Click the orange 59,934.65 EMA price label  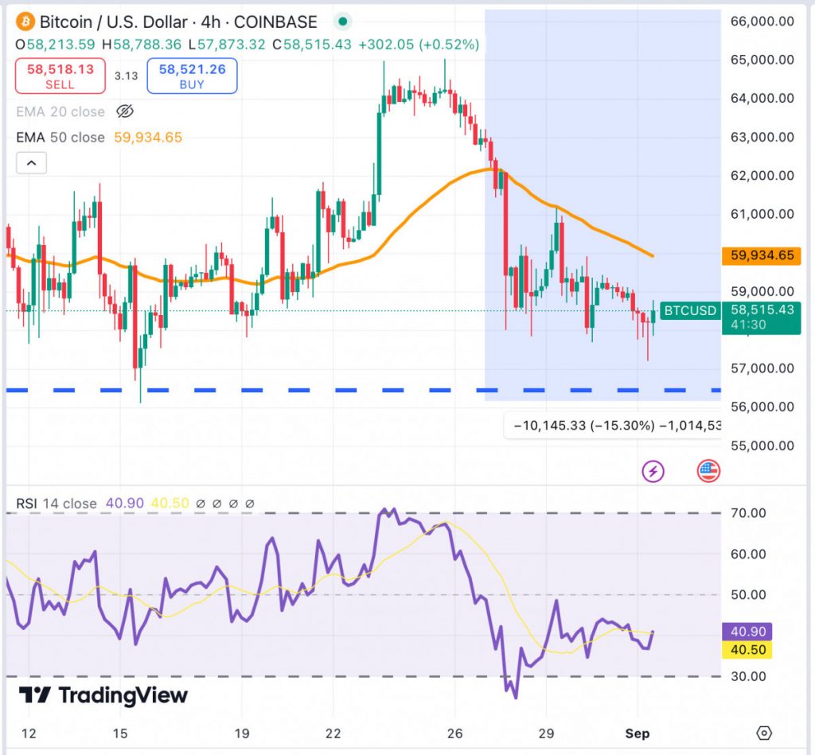(762, 255)
